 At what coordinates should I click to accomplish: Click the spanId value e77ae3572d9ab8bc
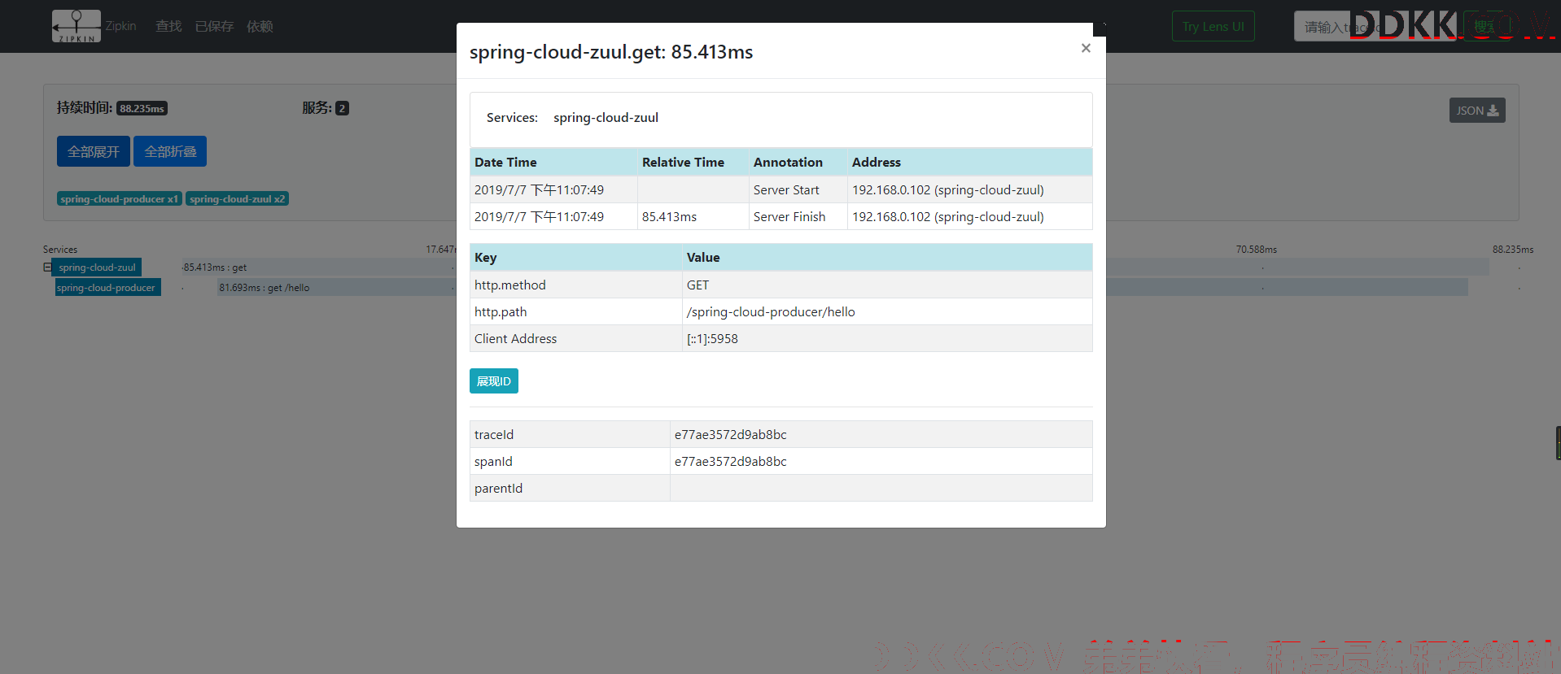tap(731, 461)
